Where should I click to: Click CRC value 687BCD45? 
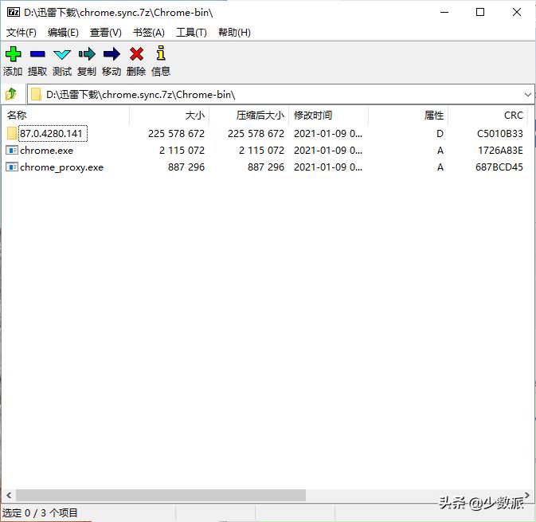(x=499, y=167)
